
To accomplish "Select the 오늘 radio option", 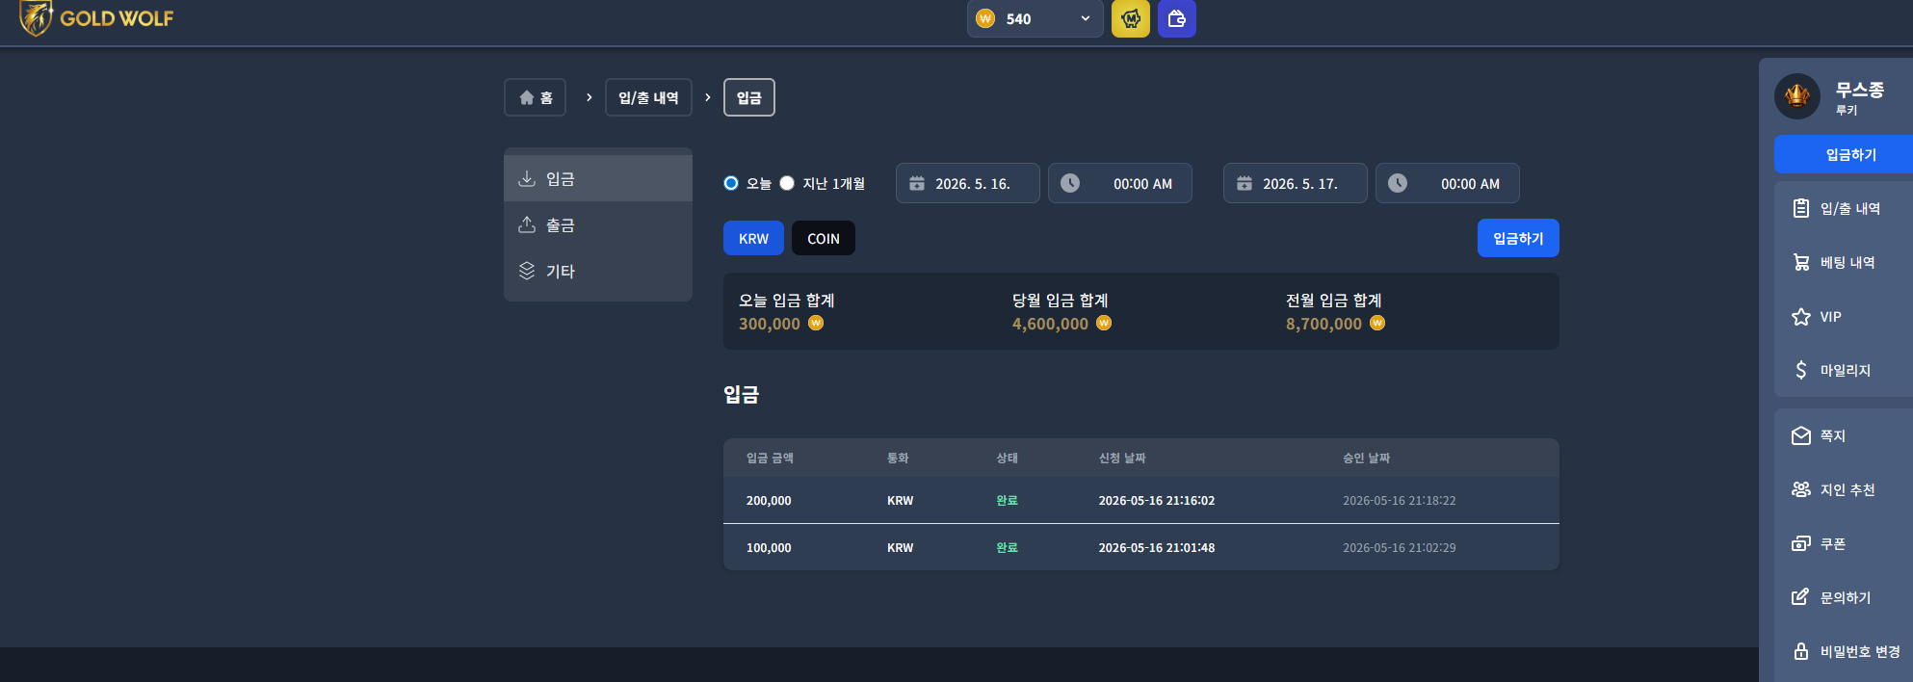I will 731,183.
